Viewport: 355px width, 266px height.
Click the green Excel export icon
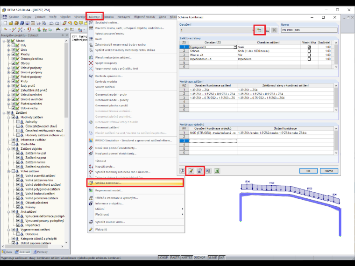click(217, 171)
